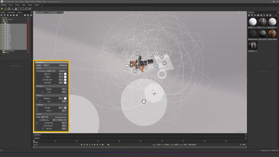The width and height of the screenshot is (279, 157).
Task: Select the sun directional light gizmo
Action: 144,101
